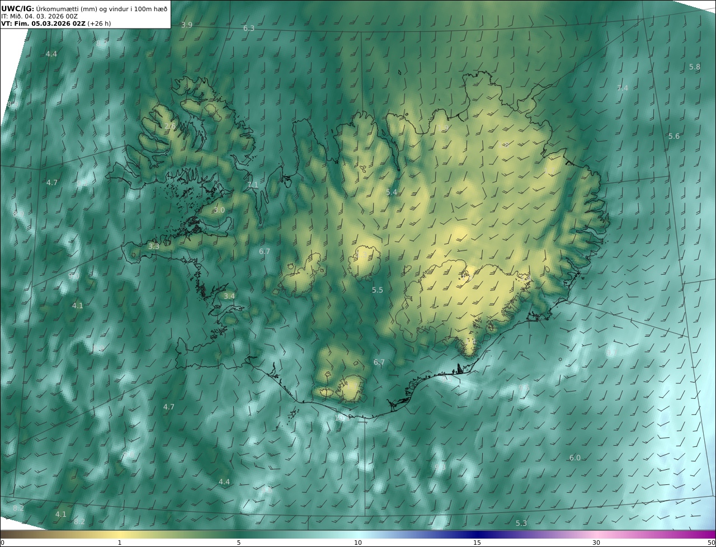Click the 5.8 value label
The image size is (716, 547).
coord(694,67)
